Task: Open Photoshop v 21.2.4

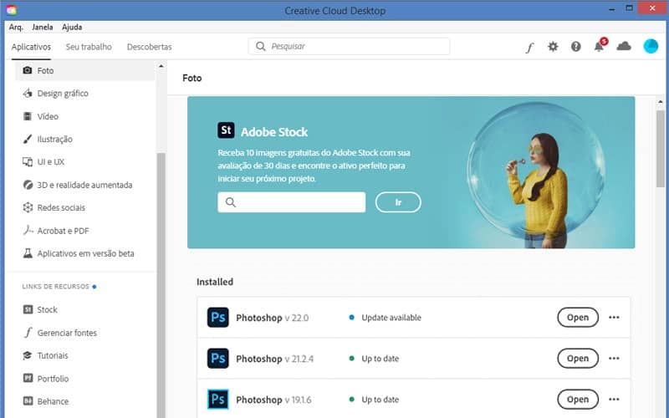Action: click(578, 359)
